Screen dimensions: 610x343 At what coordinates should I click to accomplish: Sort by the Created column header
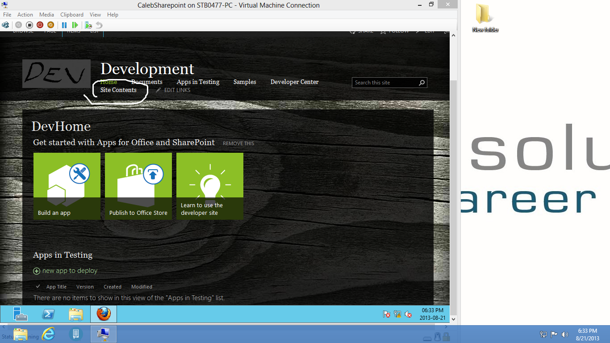click(113, 287)
